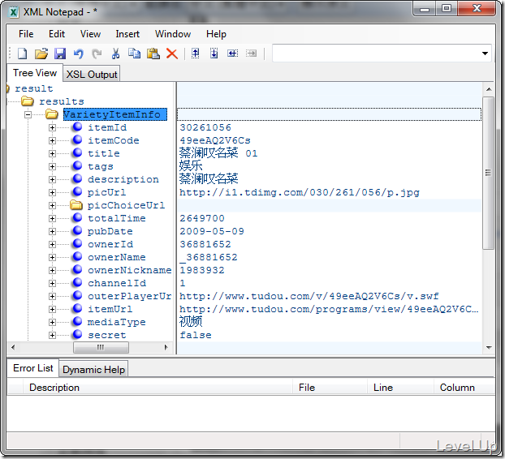Click the picUrl value http://i1.tdimg.com/030/261/056/p.jpg
The image size is (505, 459).
click(x=300, y=192)
